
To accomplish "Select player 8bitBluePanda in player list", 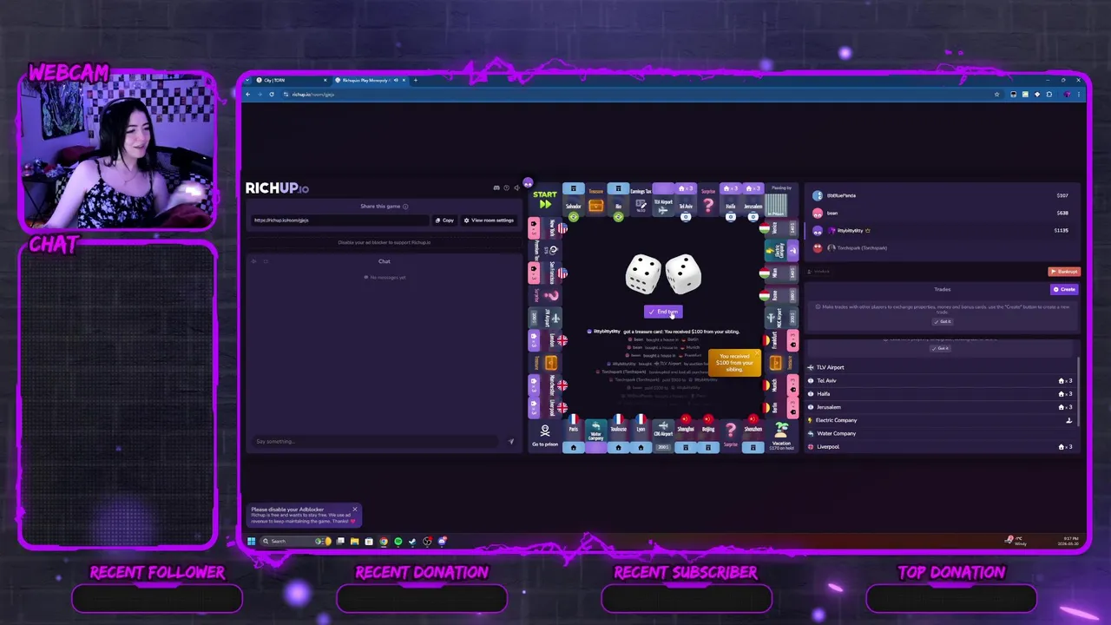I will [943, 195].
